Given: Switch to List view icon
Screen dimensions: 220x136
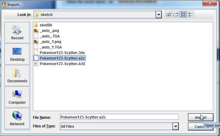Looking at the screenshot, I should click(183, 14).
